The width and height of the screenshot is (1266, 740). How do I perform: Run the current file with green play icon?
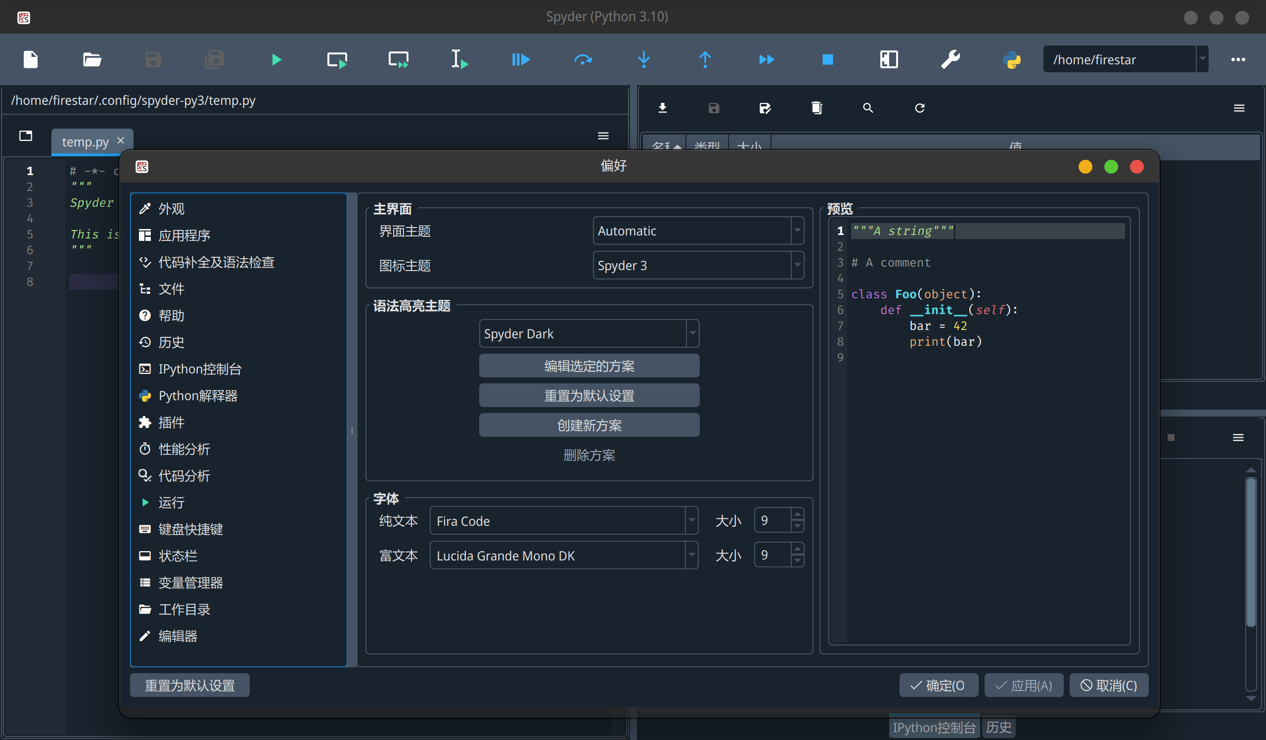276,60
